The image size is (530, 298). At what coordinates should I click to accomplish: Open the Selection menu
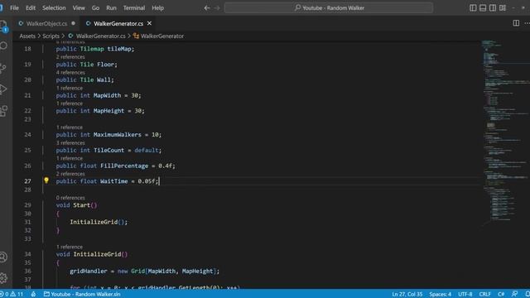pos(54,7)
